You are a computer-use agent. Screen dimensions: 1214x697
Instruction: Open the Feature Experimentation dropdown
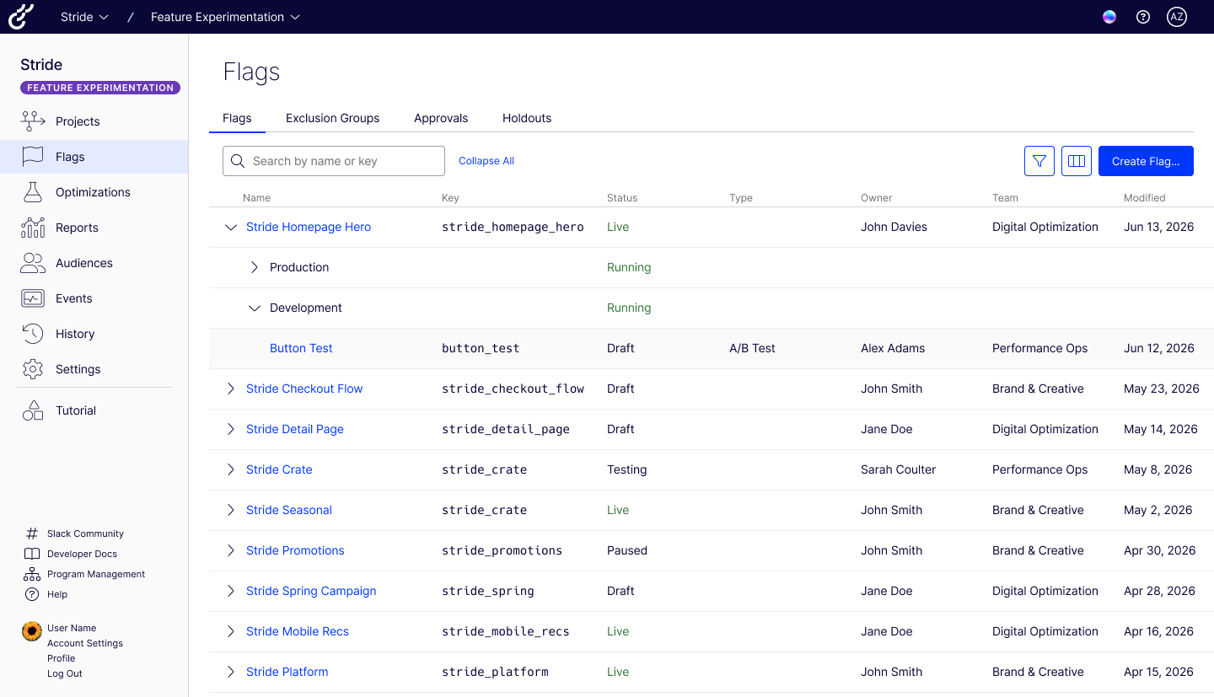pyautogui.click(x=224, y=17)
